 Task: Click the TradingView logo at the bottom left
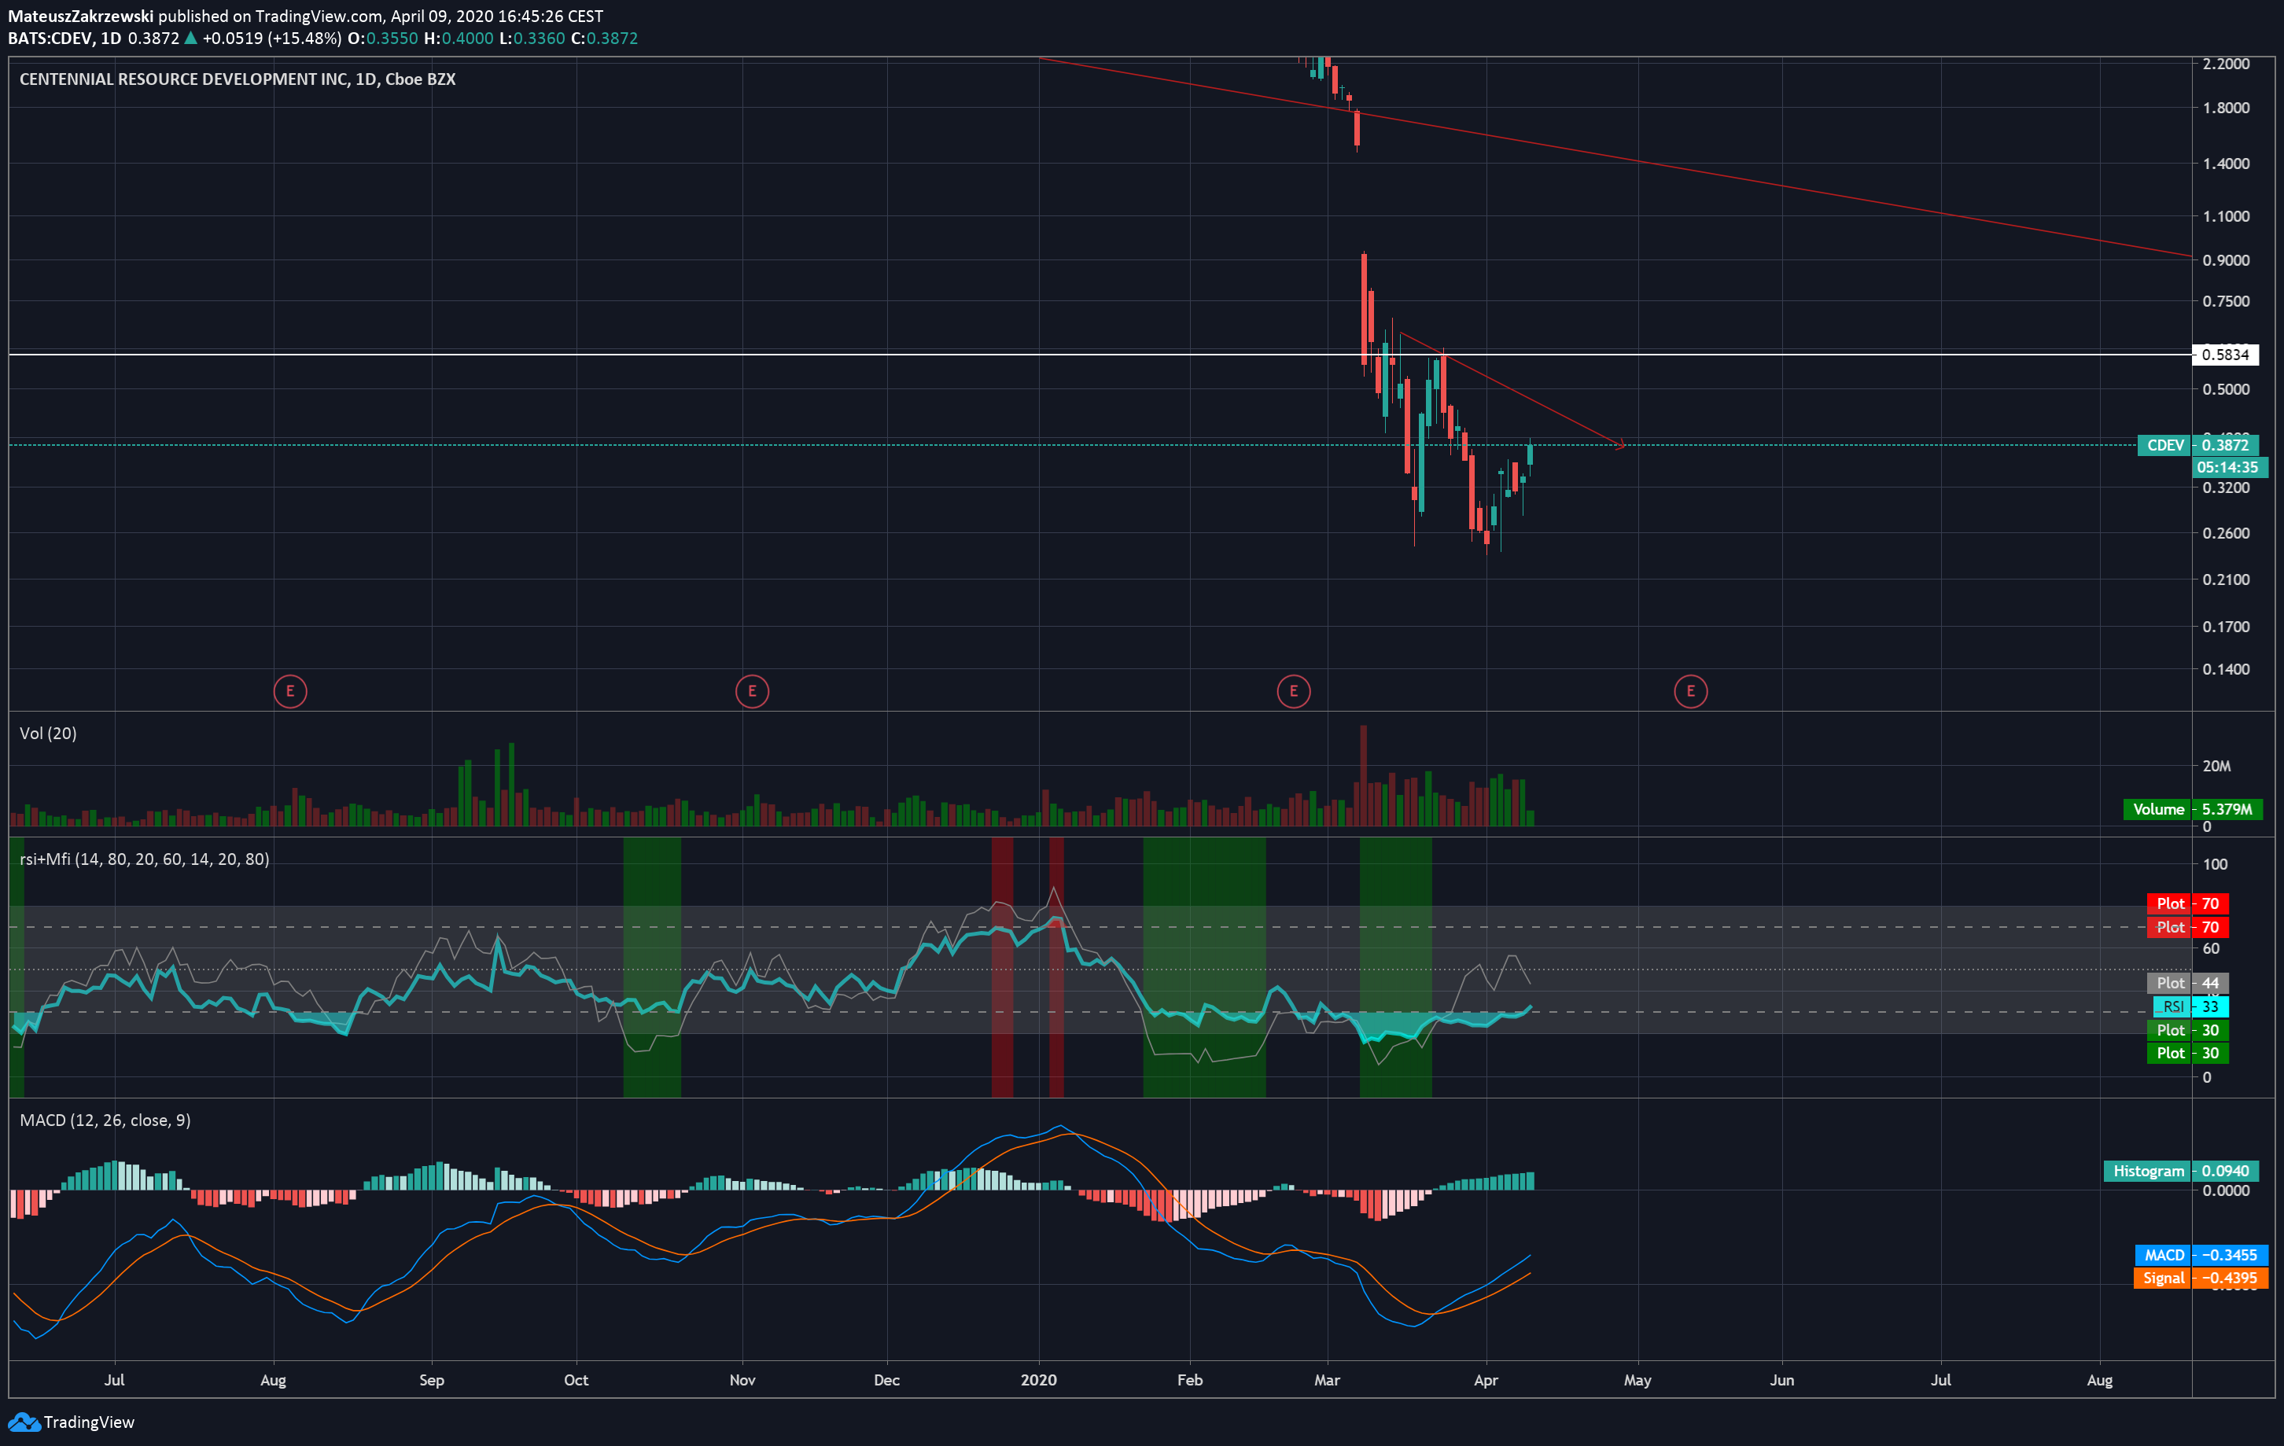click(72, 1422)
